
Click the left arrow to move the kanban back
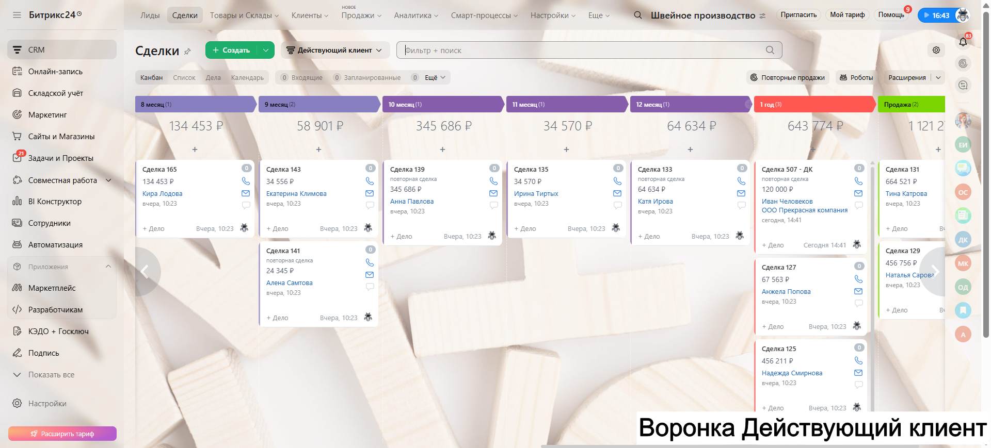tap(145, 271)
